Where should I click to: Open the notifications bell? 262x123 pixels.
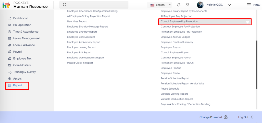click(x=179, y=5)
